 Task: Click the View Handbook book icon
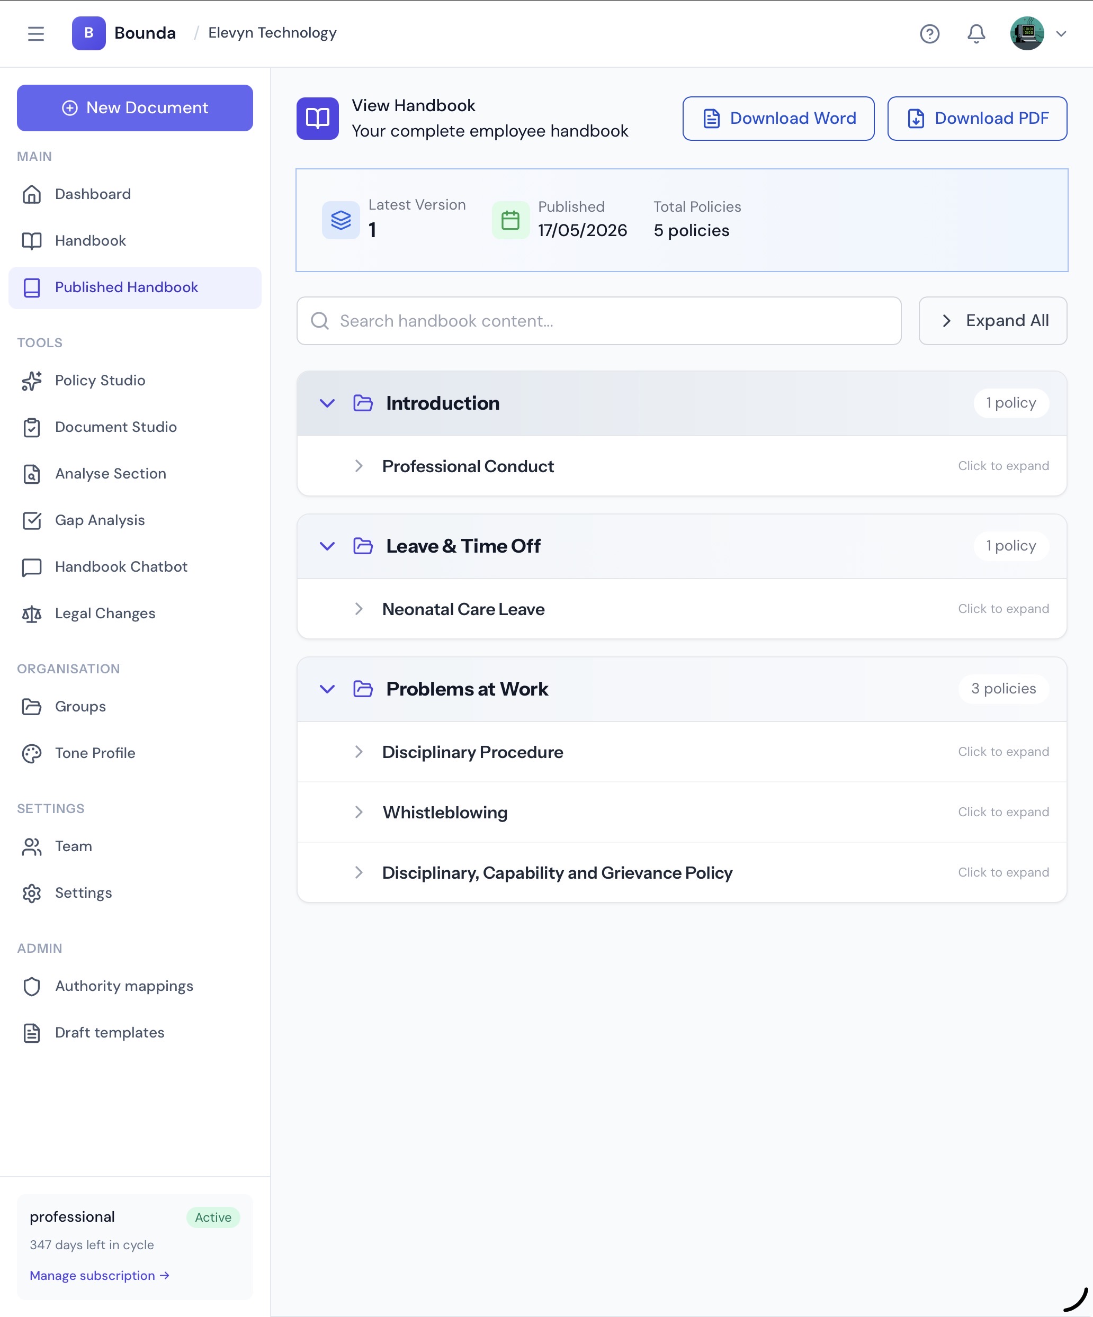(x=318, y=119)
